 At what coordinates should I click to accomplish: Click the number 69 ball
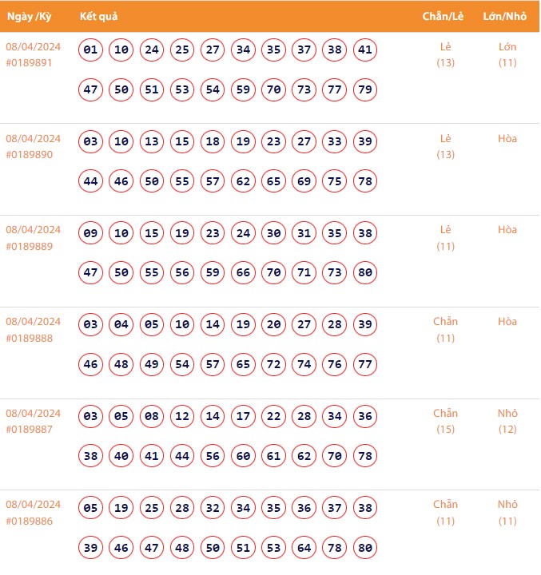304,181
